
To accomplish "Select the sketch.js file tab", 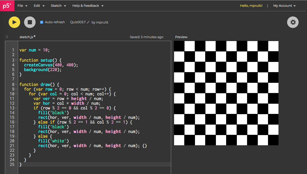I will [x=26, y=37].
